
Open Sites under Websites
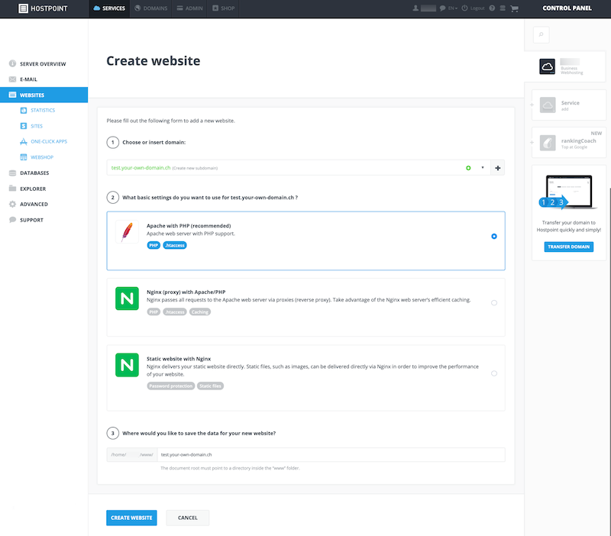[31, 126]
